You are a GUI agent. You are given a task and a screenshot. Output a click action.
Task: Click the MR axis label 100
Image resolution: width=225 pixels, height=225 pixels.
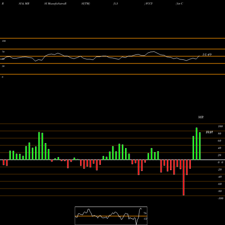point(220,126)
